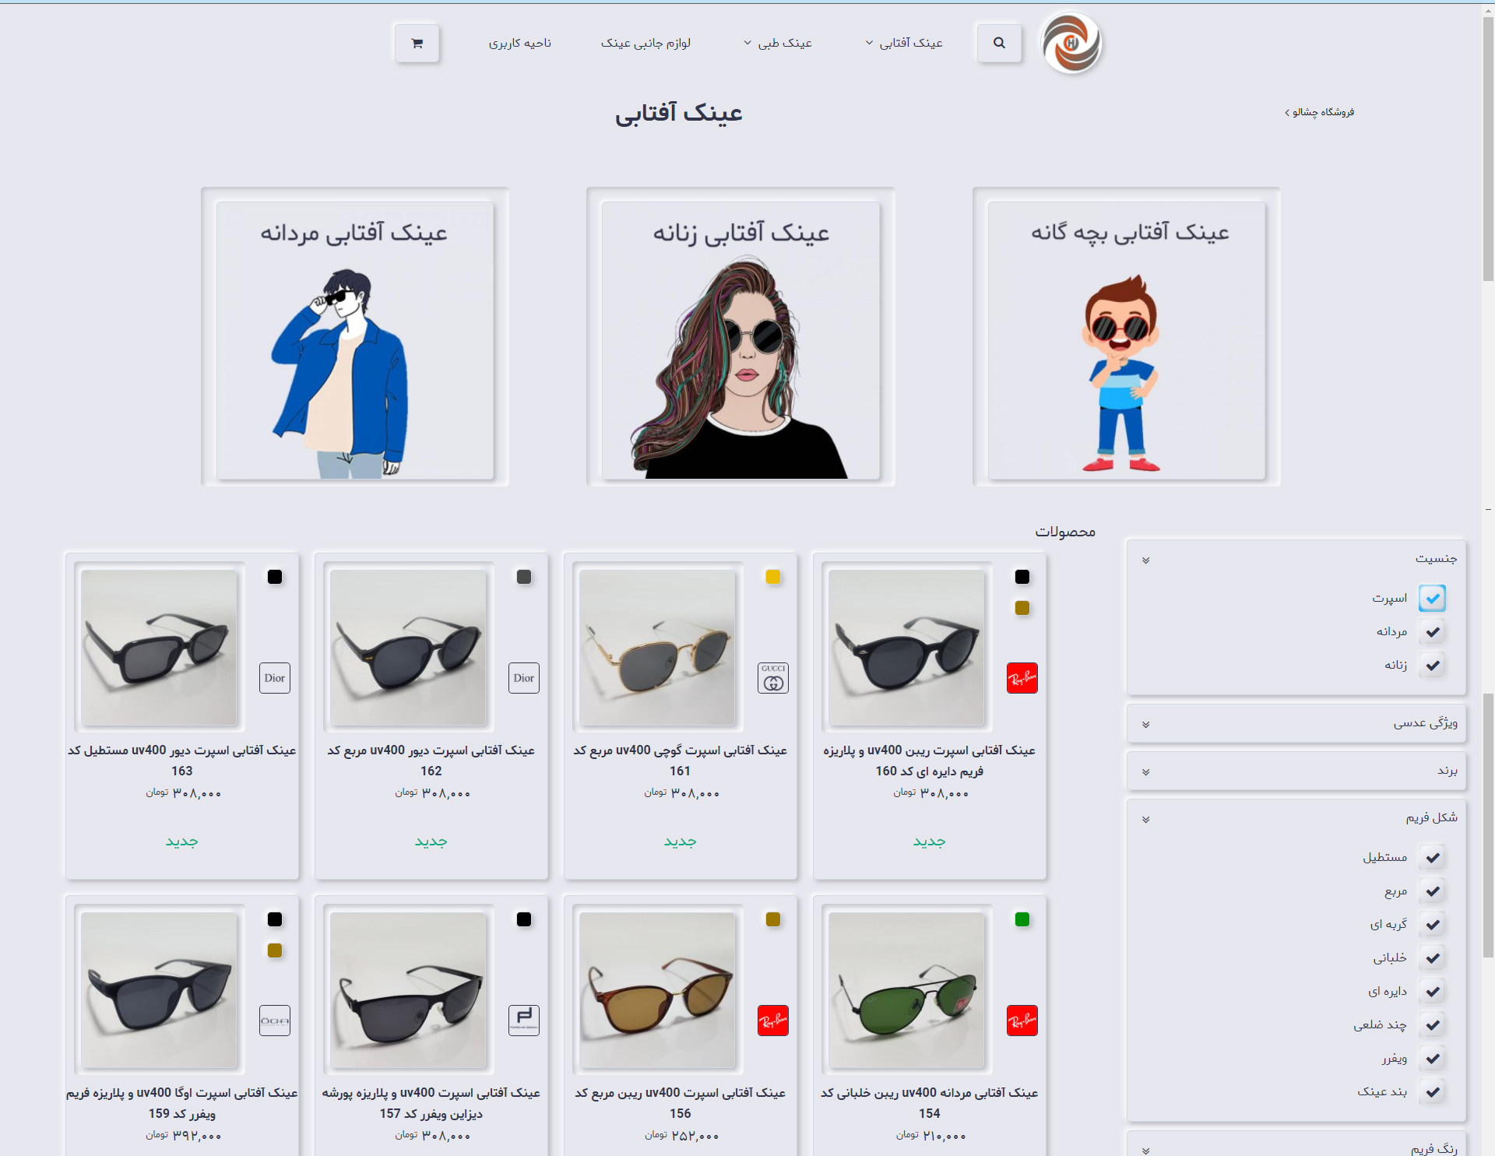Click Ray-Ban brand icon on product 160
Image resolution: width=1495 pixels, height=1156 pixels.
(x=1022, y=678)
